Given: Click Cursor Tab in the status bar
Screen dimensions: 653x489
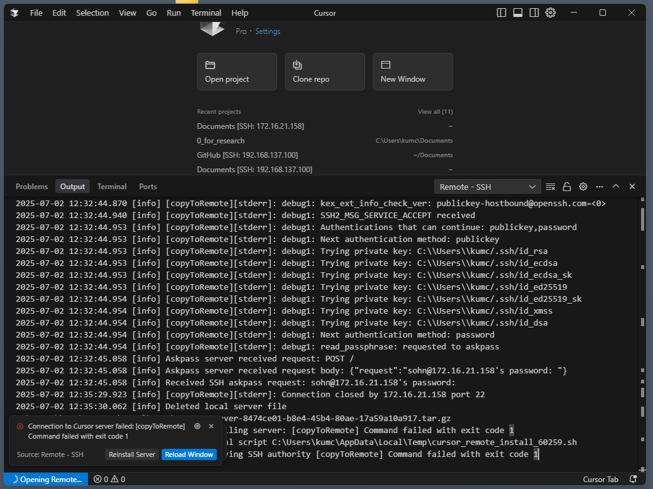Looking at the screenshot, I should click(x=600, y=480).
